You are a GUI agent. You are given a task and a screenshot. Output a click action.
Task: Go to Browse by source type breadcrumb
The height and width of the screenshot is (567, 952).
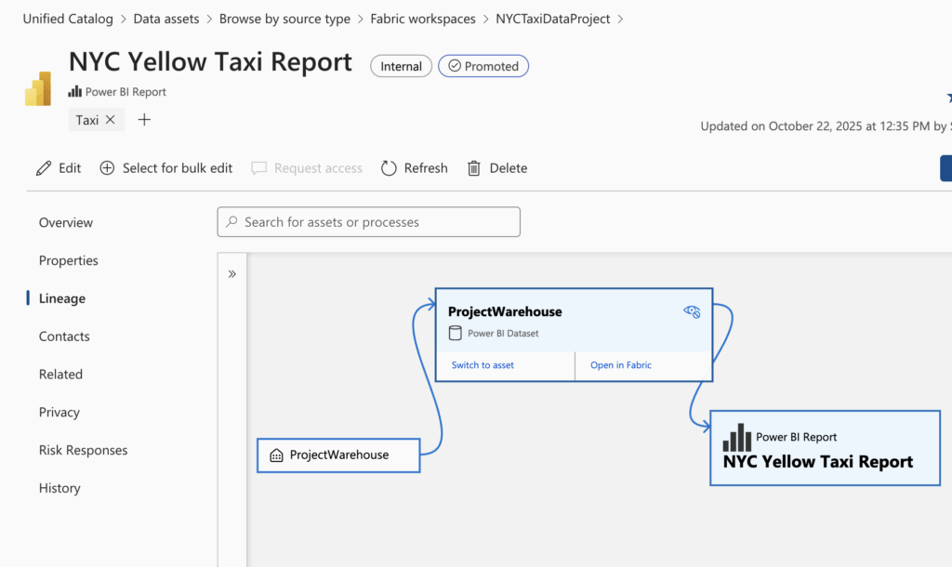click(x=284, y=19)
